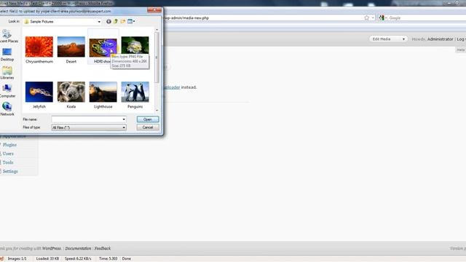Open Tools in the WordPress sidebar
The height and width of the screenshot is (262, 466).
point(8,162)
